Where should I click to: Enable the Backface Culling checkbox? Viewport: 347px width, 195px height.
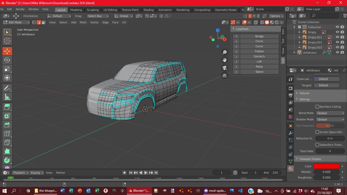pos(317,107)
